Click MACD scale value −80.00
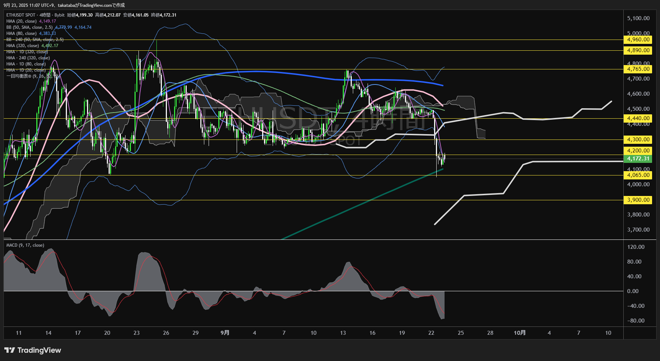This screenshot has width=660, height=361. click(636, 321)
